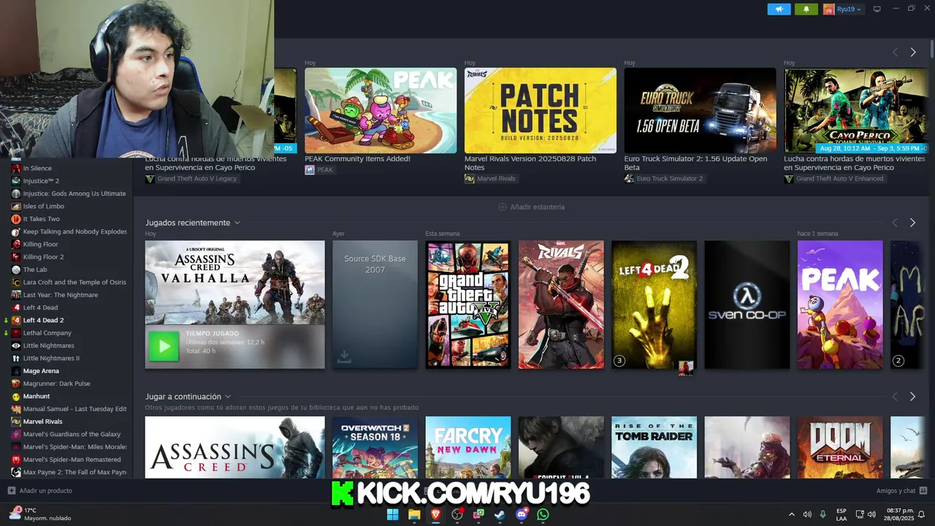
Task: Click download icon on Source SDK Base 2007
Action: pyautogui.click(x=344, y=357)
